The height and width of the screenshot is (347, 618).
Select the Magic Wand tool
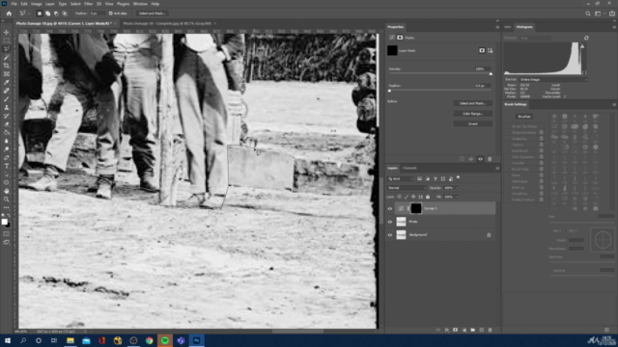coord(7,58)
